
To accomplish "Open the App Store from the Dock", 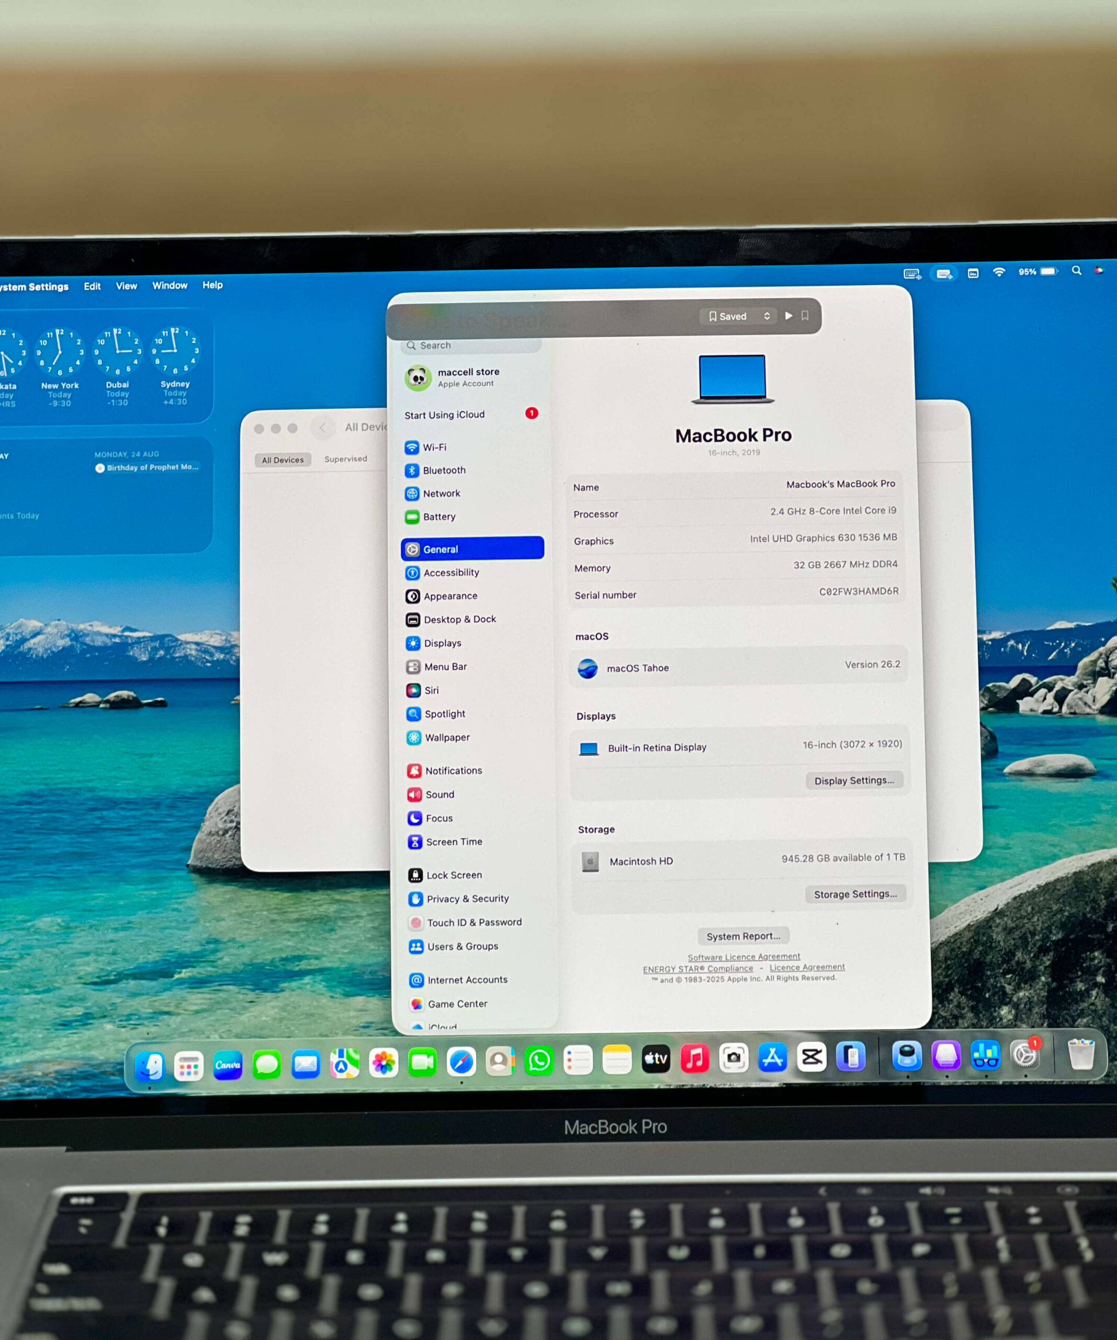I will click(773, 1057).
